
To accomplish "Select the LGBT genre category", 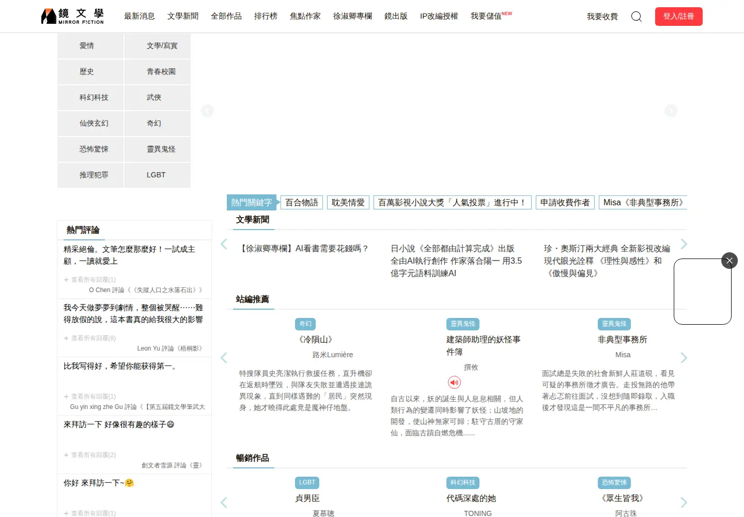I will pyautogui.click(x=158, y=175).
